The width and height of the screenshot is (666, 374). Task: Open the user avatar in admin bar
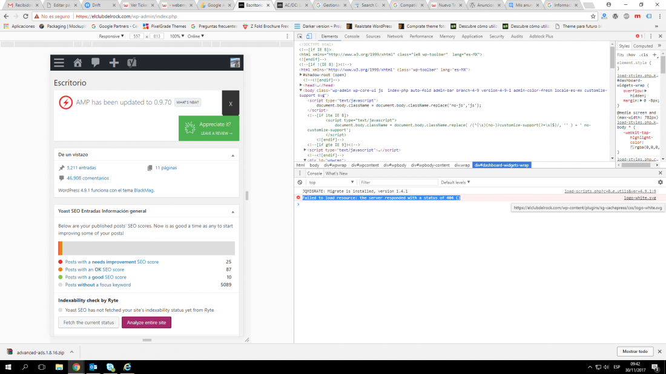pos(235,63)
